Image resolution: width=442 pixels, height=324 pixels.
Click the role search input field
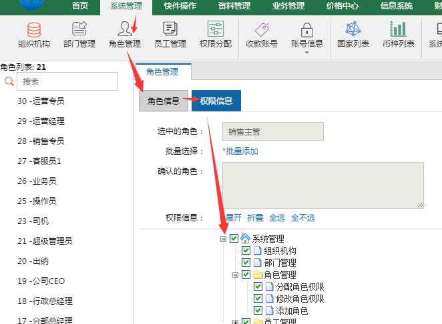pyautogui.click(x=67, y=81)
